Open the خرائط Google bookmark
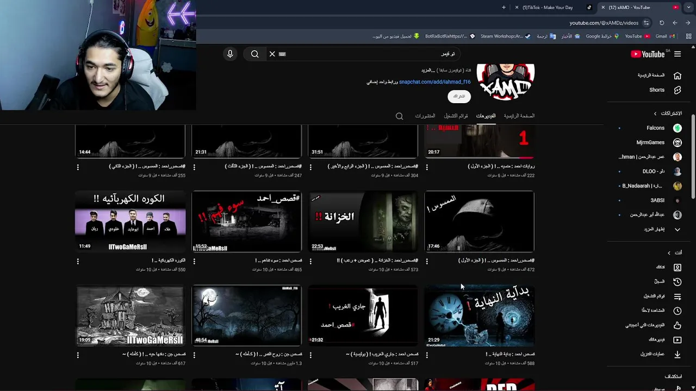This screenshot has width=696, height=391. tap(602, 36)
